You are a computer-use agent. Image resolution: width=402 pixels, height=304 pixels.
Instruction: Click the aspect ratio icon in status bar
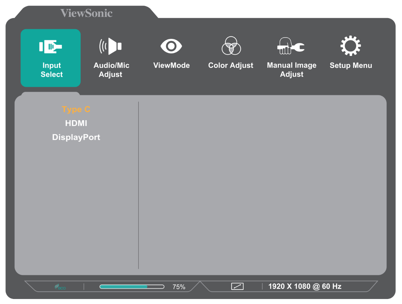click(x=237, y=287)
